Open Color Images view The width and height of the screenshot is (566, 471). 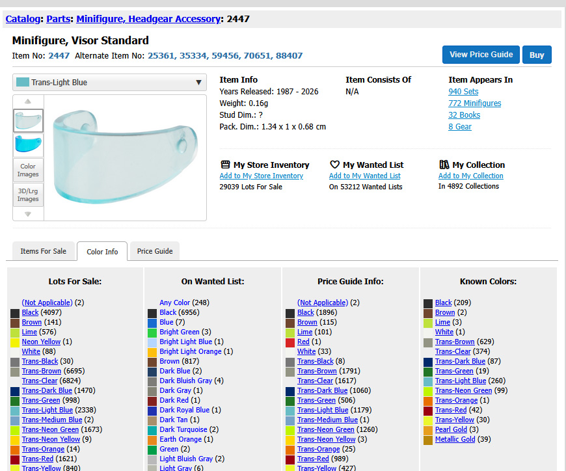[x=28, y=170]
